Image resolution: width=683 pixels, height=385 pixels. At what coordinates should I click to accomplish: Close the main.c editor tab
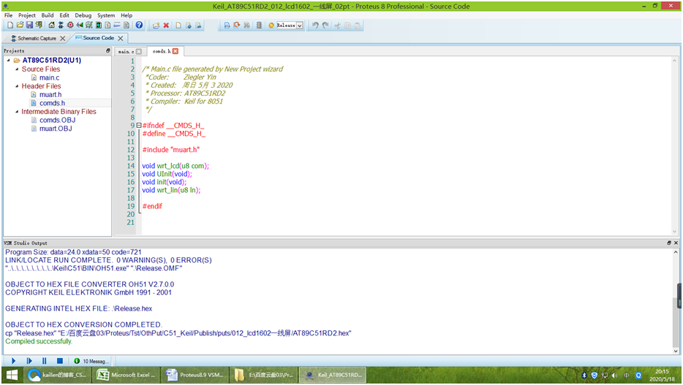[139, 51]
